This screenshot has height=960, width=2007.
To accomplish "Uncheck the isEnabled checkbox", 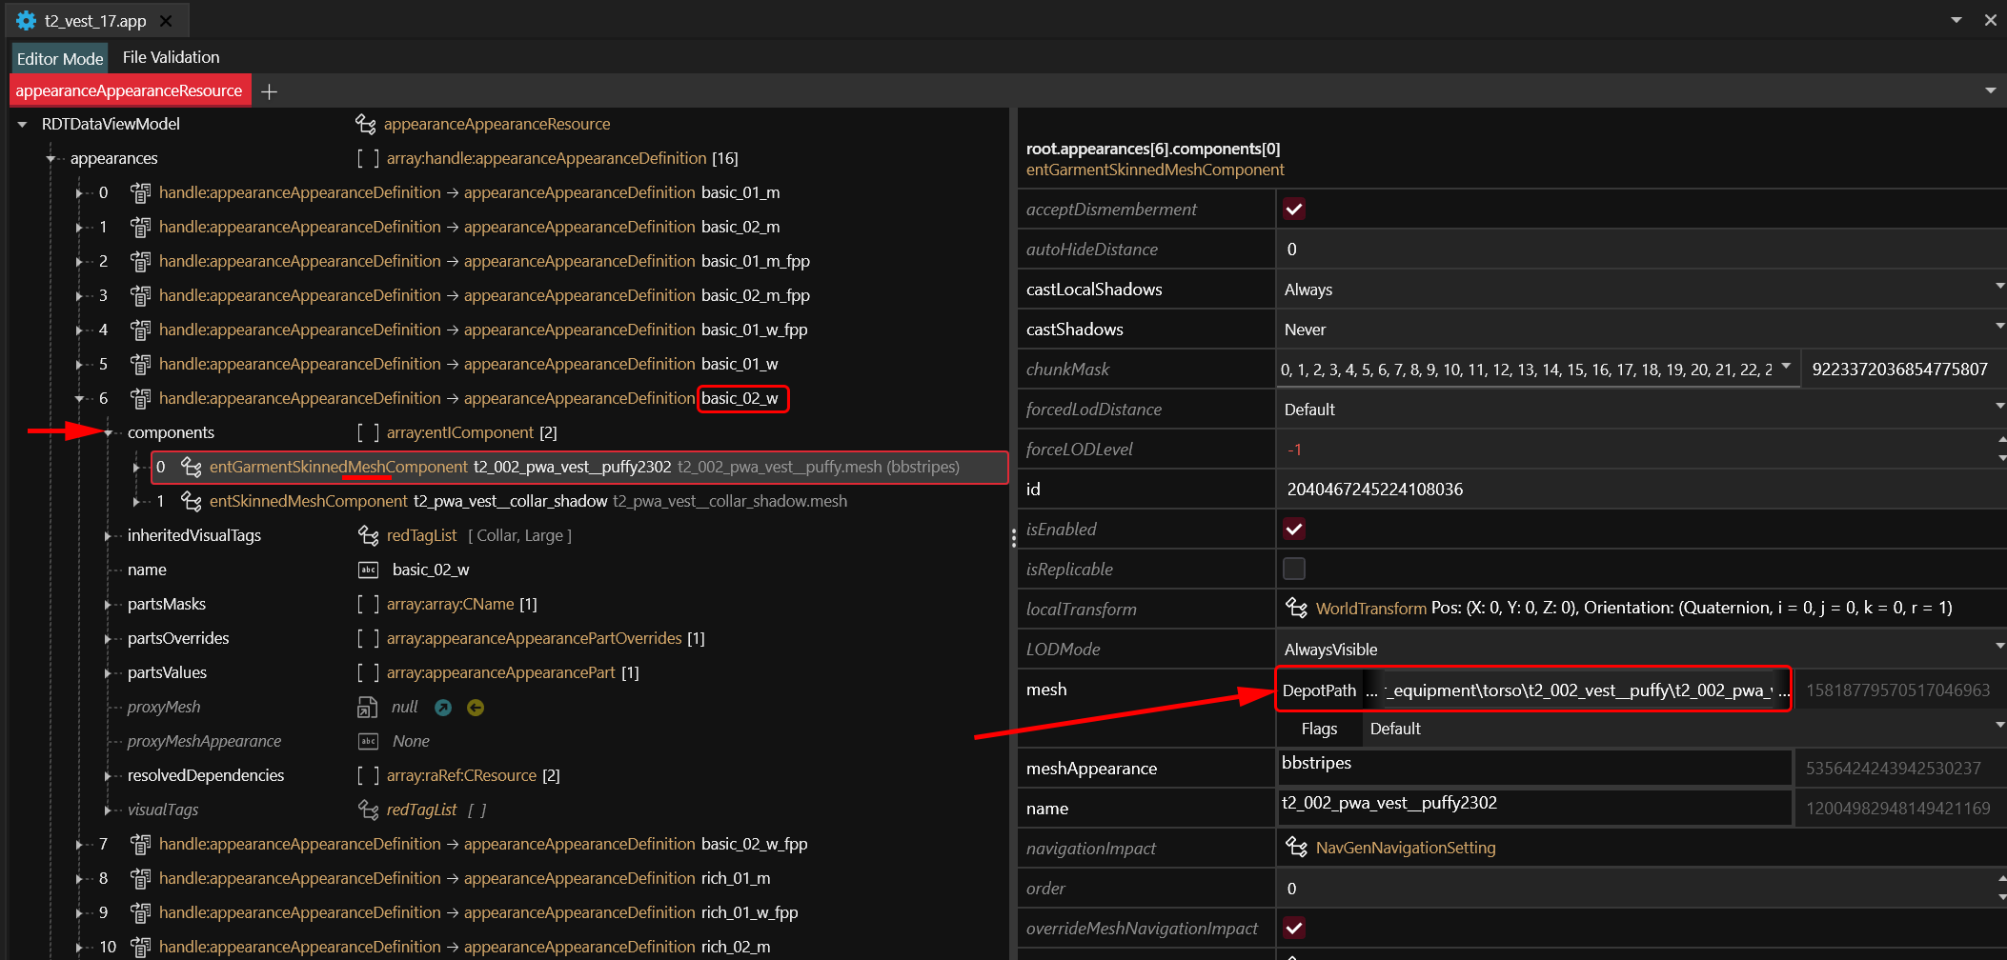I will [1293, 530].
